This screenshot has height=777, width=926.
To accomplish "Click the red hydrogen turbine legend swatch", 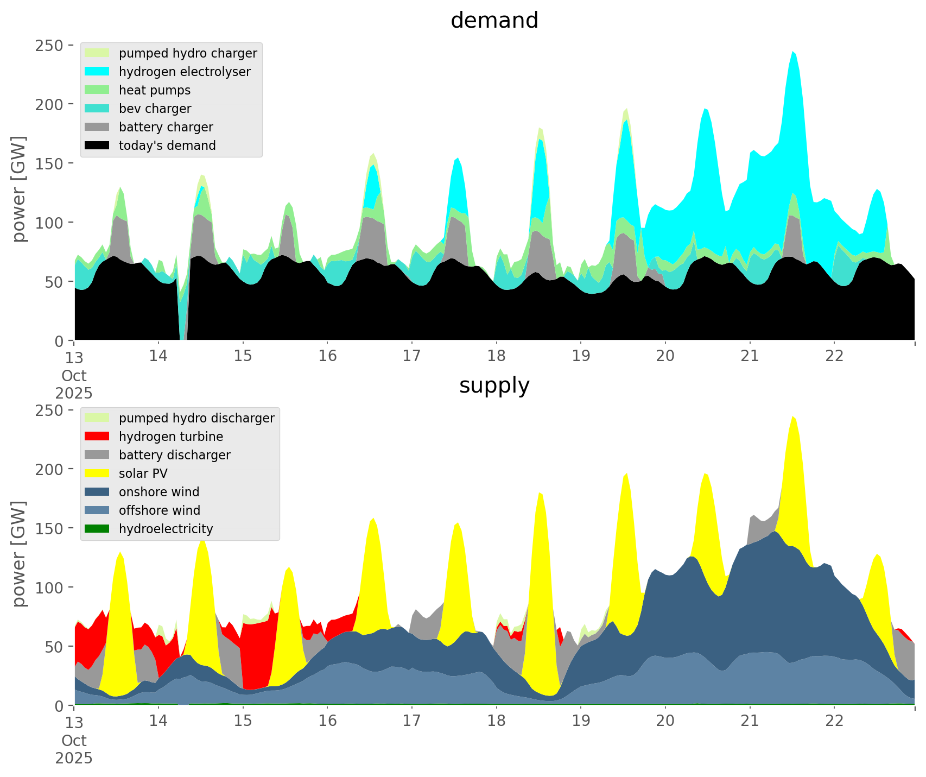I will coord(98,437).
